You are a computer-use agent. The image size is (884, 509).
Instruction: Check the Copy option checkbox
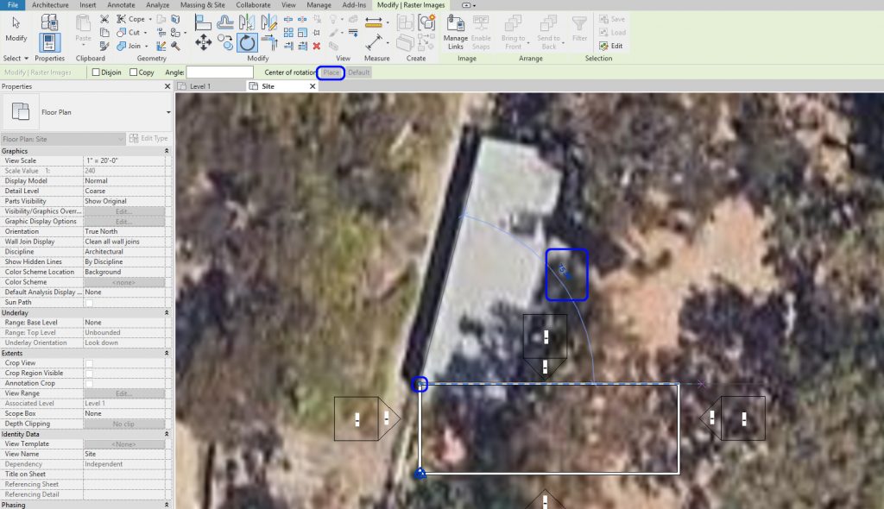134,72
